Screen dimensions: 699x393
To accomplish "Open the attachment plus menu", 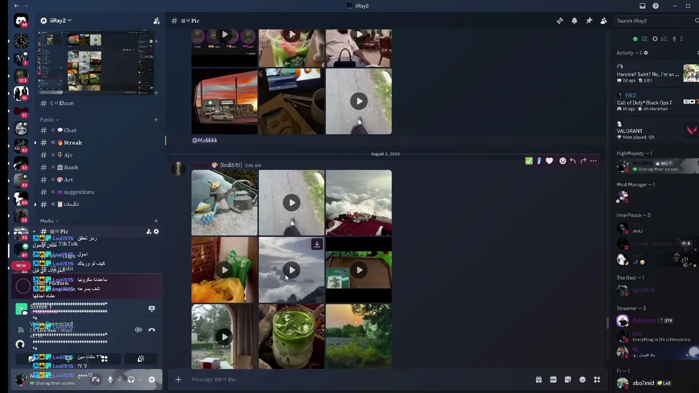I will (x=178, y=379).
